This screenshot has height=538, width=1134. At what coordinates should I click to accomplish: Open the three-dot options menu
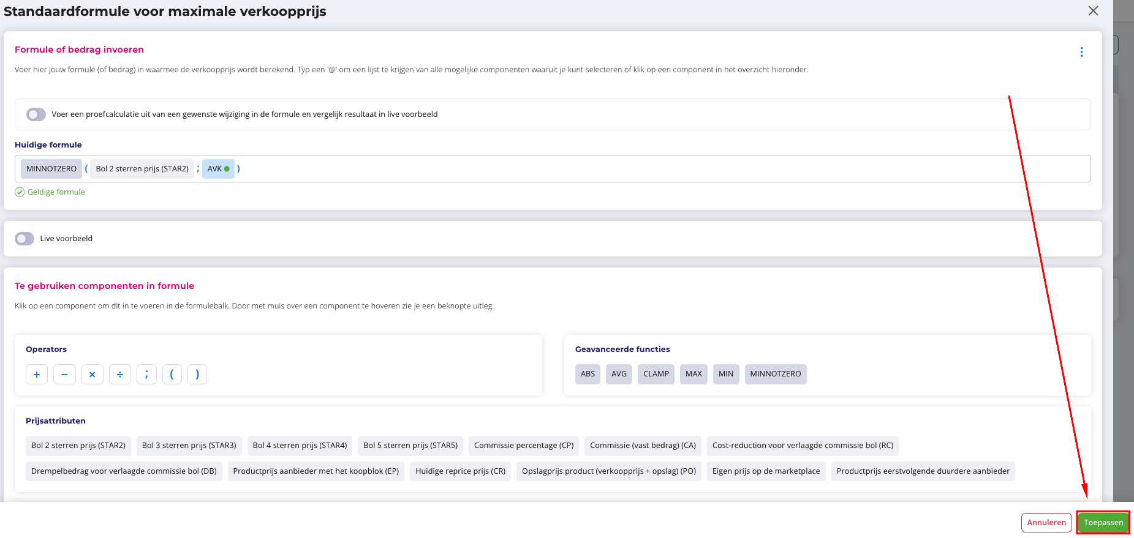click(1081, 52)
